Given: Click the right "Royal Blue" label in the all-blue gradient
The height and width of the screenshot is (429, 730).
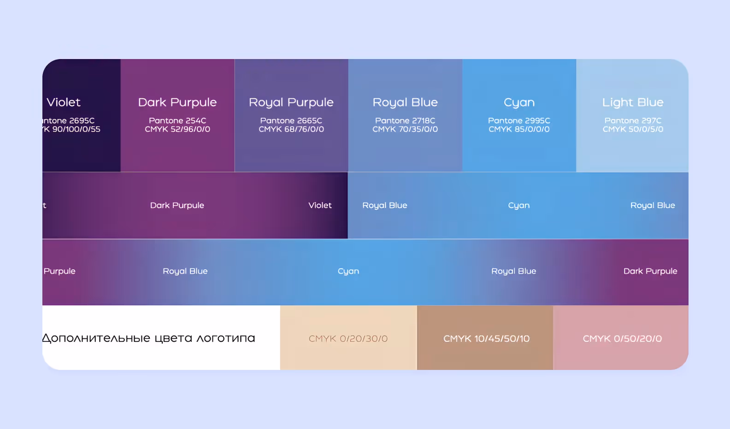Looking at the screenshot, I should point(653,205).
